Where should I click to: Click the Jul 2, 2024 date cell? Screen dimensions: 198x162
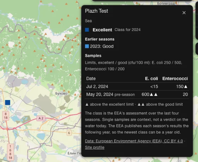pos(97,87)
